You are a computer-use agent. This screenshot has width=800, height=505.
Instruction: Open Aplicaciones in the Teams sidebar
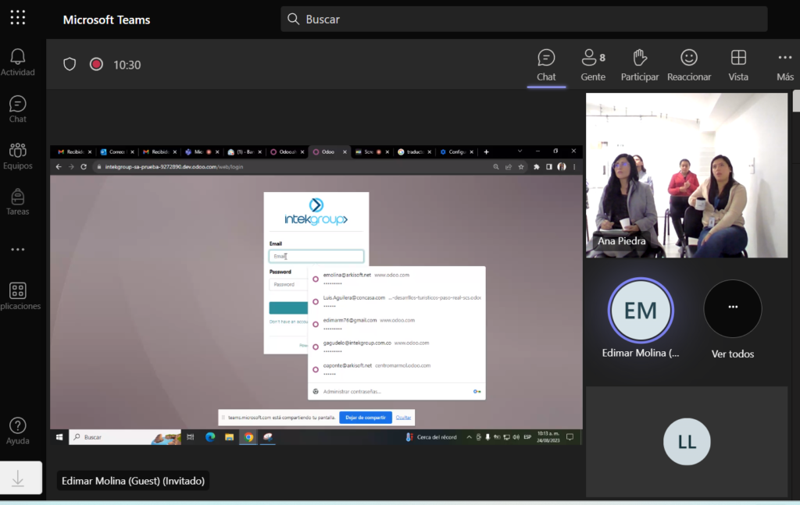click(20, 297)
